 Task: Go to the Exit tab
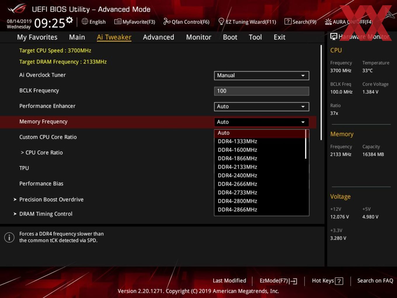pyautogui.click(x=279, y=37)
